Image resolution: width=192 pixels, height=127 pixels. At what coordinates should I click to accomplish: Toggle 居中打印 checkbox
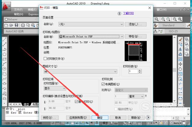[x=76, y=101]
